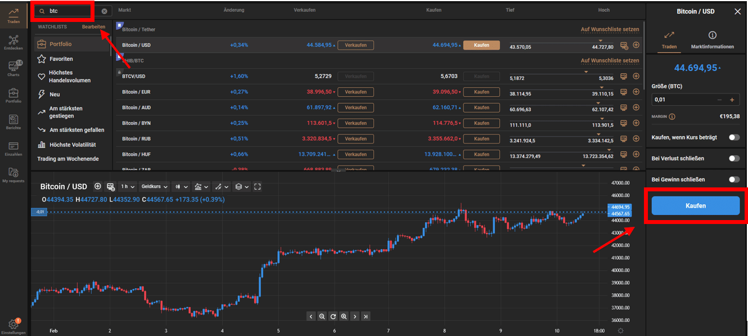The width and height of the screenshot is (748, 336).
Task: Open the chart axis settings gear
Action: tap(620, 330)
